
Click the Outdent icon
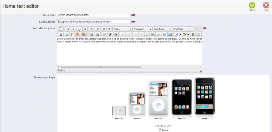click(x=104, y=34)
